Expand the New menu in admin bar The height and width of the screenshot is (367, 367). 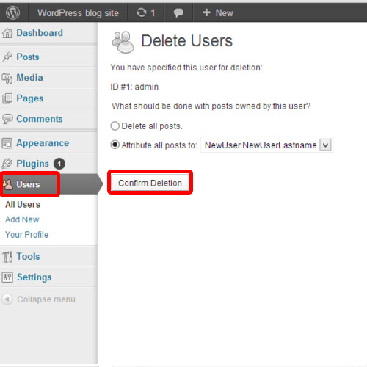coord(217,12)
